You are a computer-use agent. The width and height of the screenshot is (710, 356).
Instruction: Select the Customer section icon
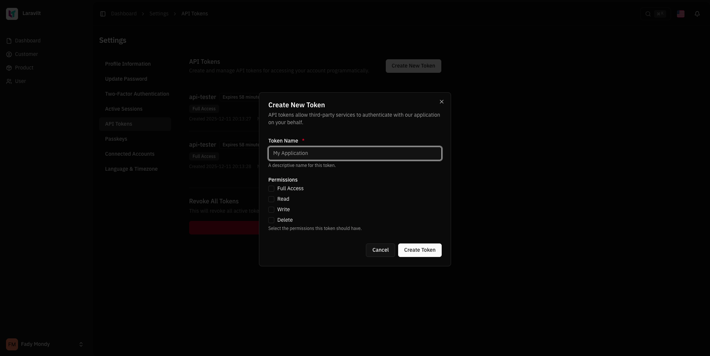click(9, 54)
